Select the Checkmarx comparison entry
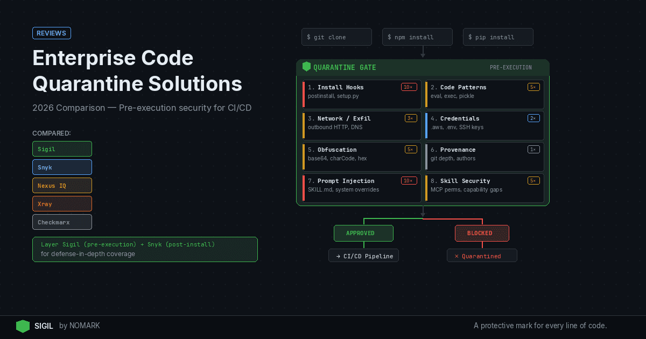Viewport: 646px width, 339px height. coord(62,222)
